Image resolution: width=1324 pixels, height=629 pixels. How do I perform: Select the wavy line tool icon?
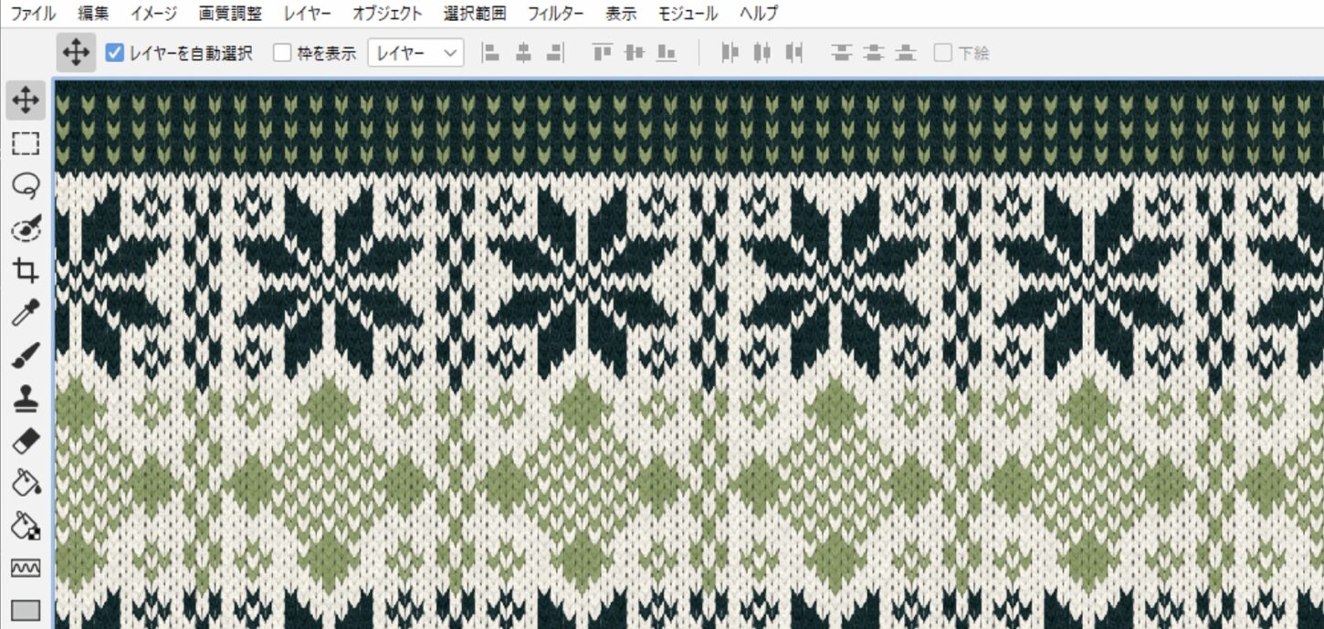point(26,568)
